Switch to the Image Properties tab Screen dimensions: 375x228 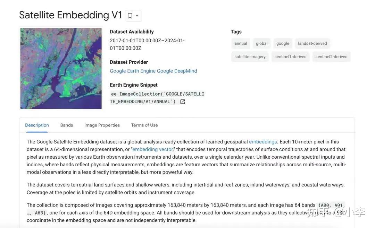coord(102,125)
